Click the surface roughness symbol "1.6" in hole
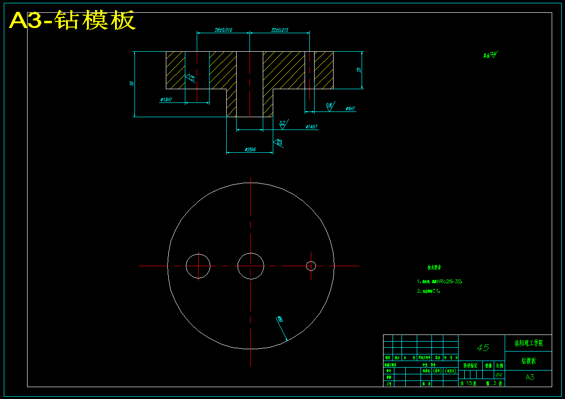 coord(190,78)
